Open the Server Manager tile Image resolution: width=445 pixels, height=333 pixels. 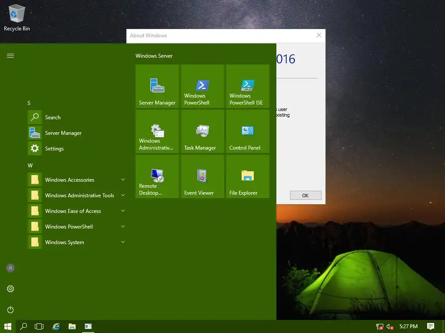click(157, 86)
